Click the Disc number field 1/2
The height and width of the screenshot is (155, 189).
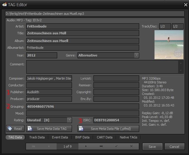point(178,26)
